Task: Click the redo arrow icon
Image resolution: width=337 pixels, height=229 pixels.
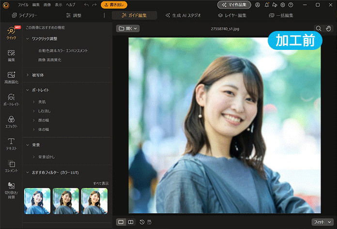Action: [x=94, y=5]
